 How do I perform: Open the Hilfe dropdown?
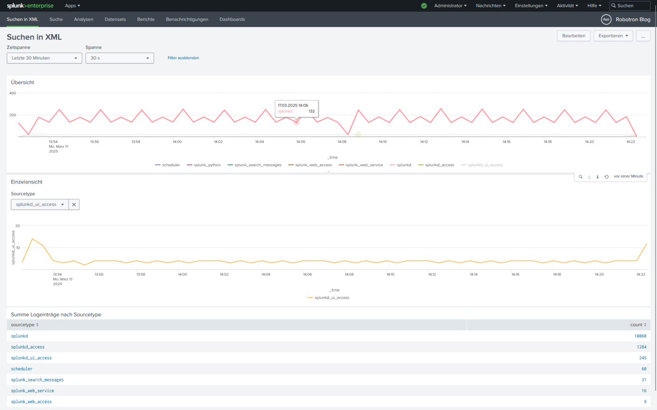coord(594,6)
